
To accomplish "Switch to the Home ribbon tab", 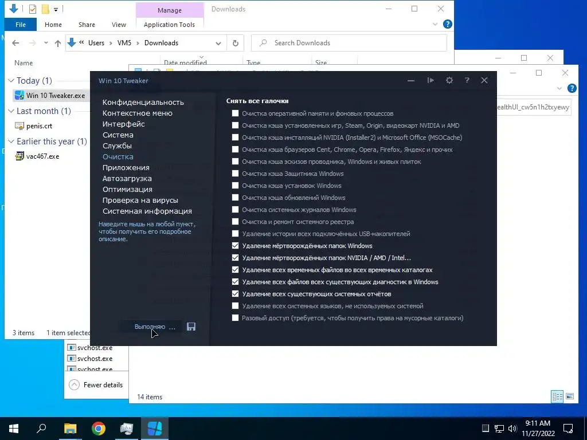I will tap(53, 25).
